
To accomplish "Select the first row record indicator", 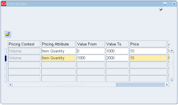I will pyautogui.click(x=5, y=51).
